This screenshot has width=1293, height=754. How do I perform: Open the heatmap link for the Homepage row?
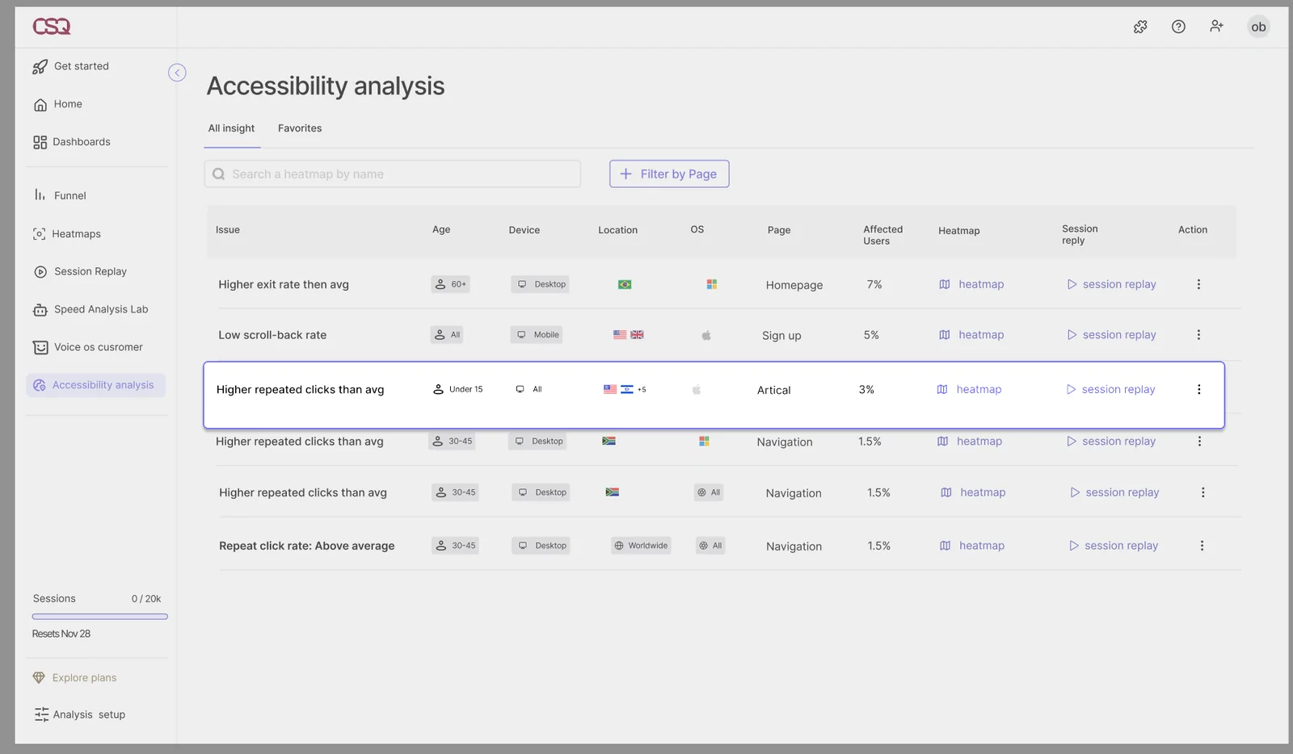tap(972, 284)
